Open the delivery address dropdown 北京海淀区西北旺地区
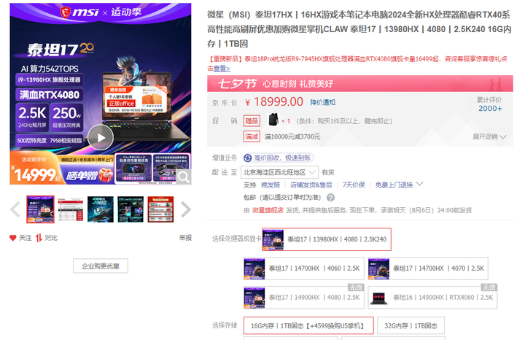The image size is (525, 340). (x=279, y=172)
